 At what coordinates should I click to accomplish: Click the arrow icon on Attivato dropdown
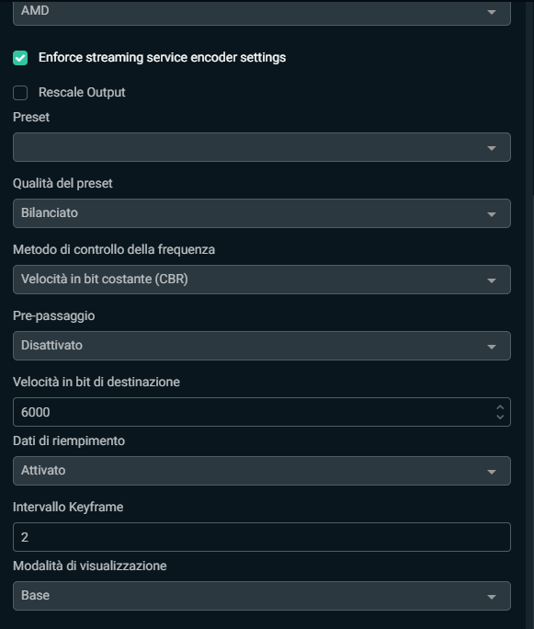point(492,472)
